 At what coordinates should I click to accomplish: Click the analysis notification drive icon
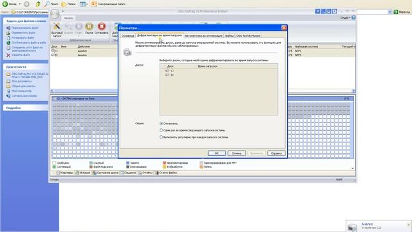click(x=352, y=227)
